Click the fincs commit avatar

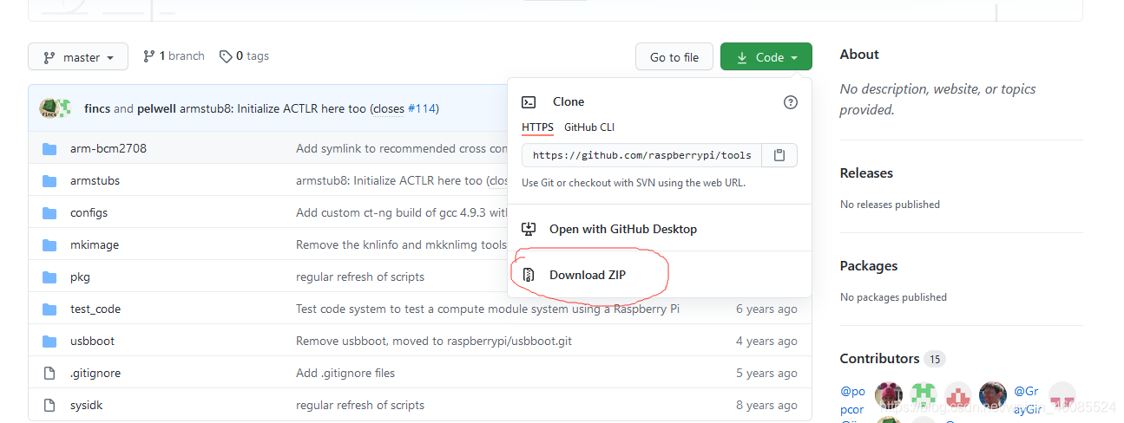click(x=49, y=108)
